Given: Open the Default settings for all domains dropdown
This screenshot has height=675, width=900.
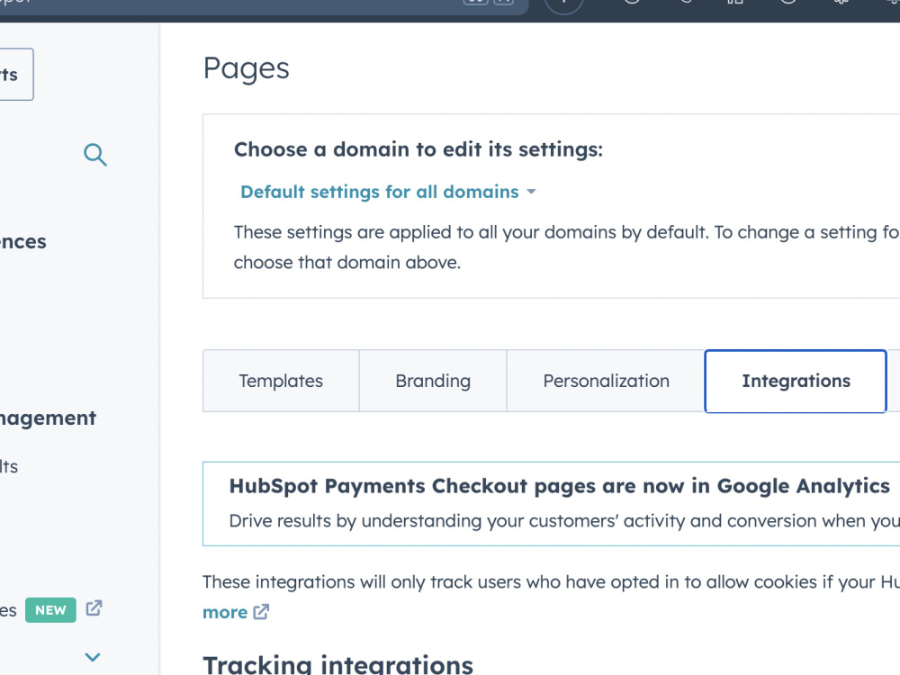Looking at the screenshot, I should pos(388,192).
